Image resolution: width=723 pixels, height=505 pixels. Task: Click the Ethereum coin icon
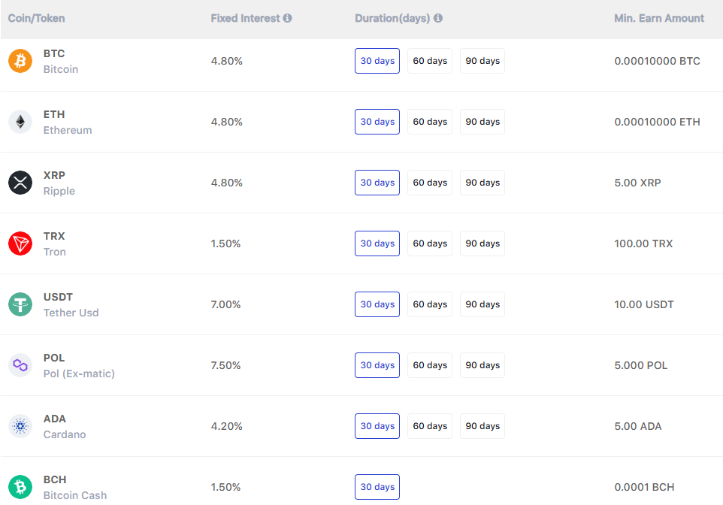click(20, 122)
